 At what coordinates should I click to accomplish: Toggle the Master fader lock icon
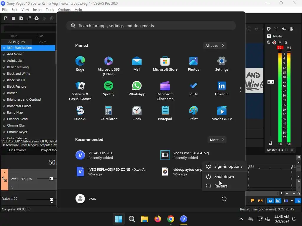(x=271, y=143)
